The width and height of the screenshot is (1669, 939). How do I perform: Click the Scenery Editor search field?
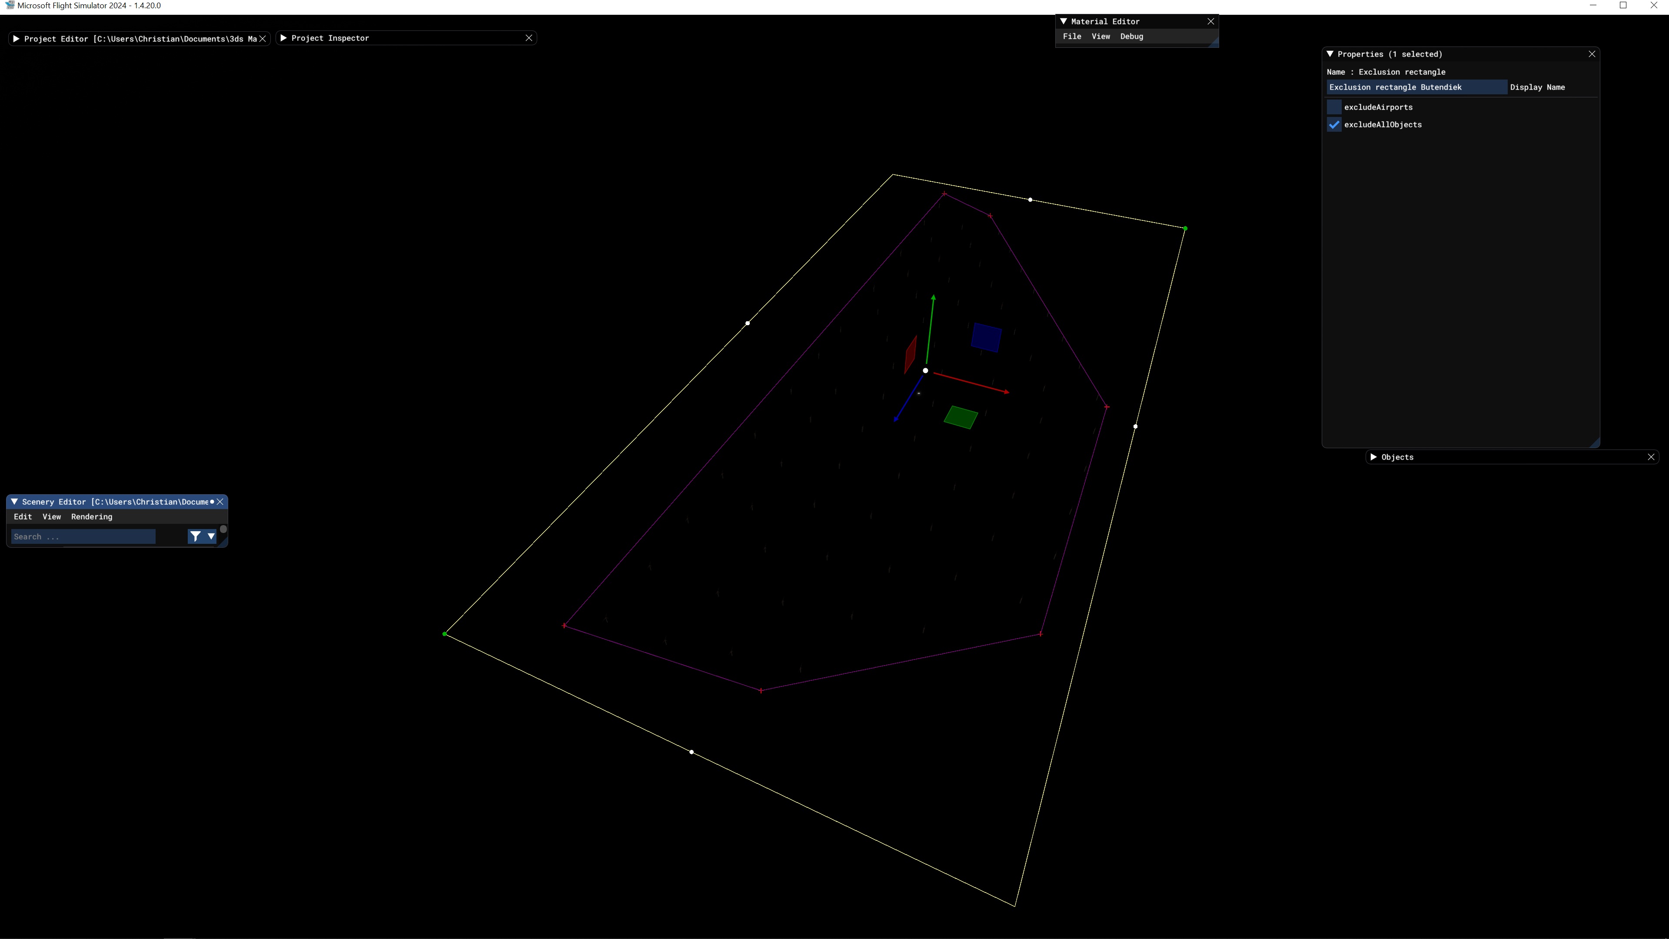(x=83, y=536)
